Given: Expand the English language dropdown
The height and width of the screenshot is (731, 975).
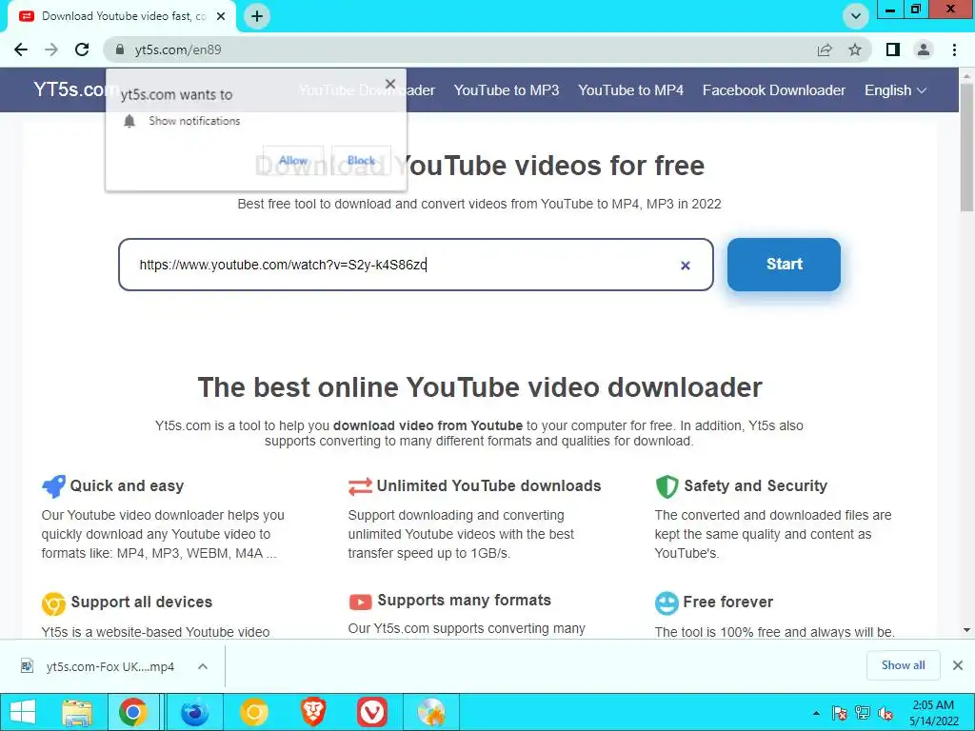Looking at the screenshot, I should click(895, 90).
